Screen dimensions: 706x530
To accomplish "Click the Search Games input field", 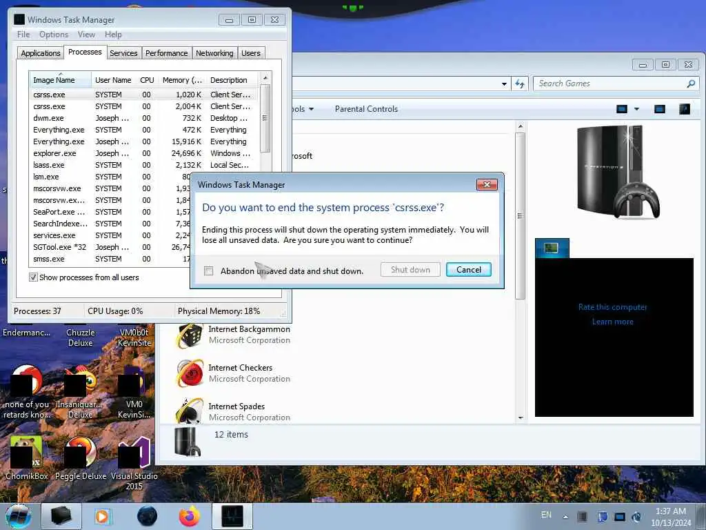I will coord(610,84).
